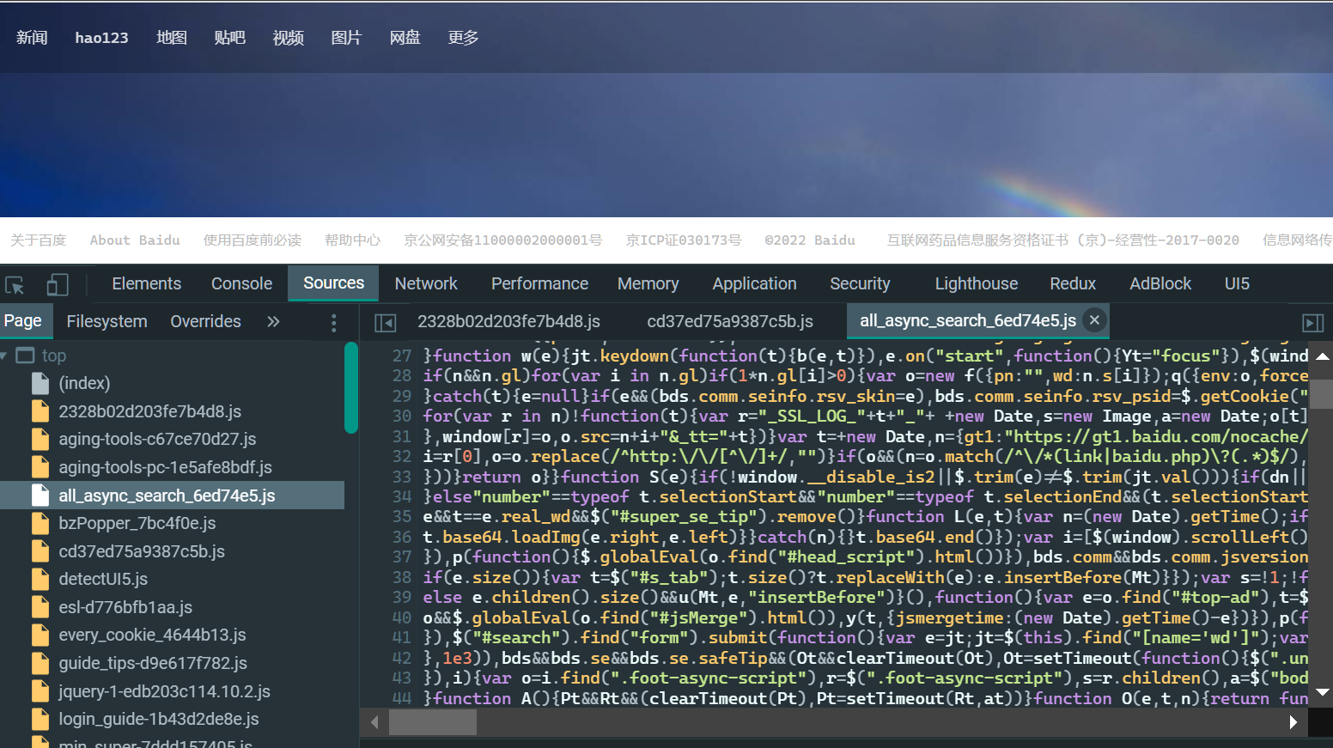Switch to the 2328b02d203fe7b4d8.js editor tab
This screenshot has height=748, width=1333.
(x=508, y=321)
